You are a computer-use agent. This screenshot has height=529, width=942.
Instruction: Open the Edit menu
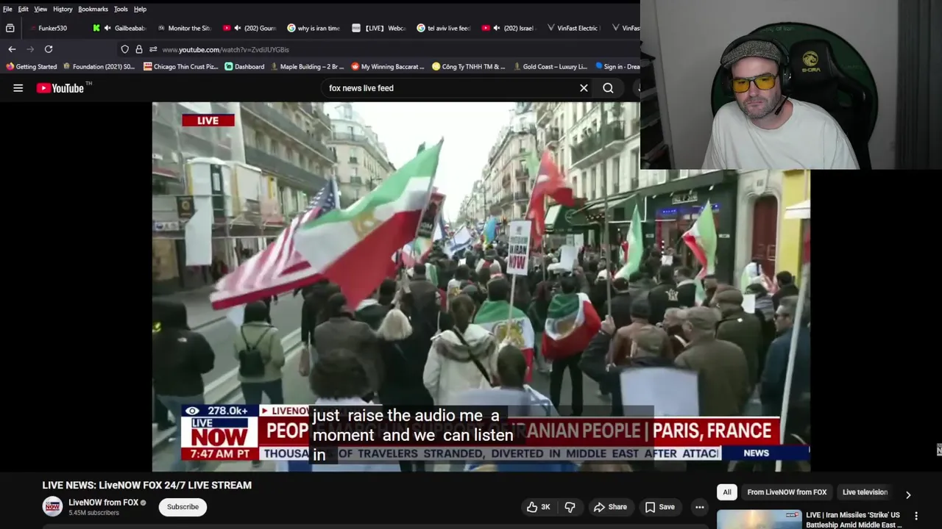coord(24,9)
